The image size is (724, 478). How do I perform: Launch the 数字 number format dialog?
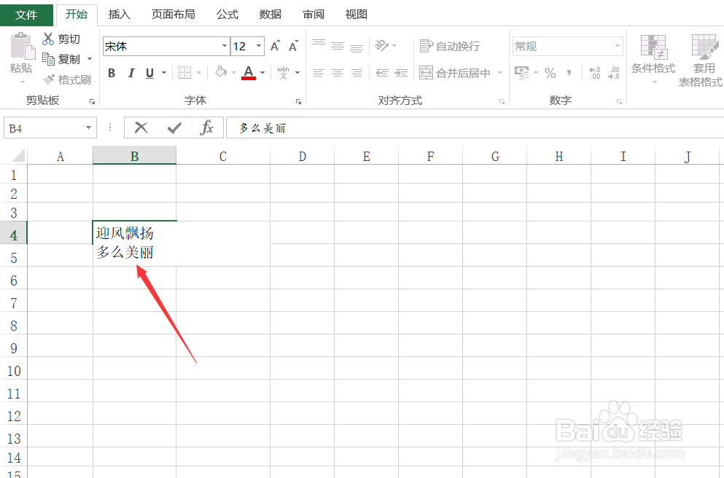619,101
